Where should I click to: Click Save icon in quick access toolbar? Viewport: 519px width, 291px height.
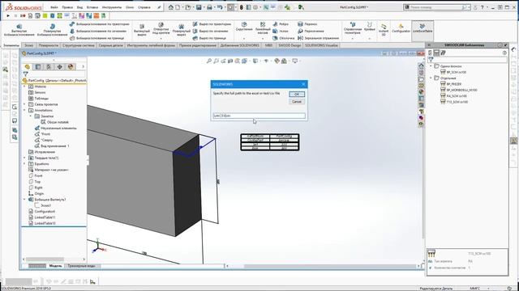(199, 7)
